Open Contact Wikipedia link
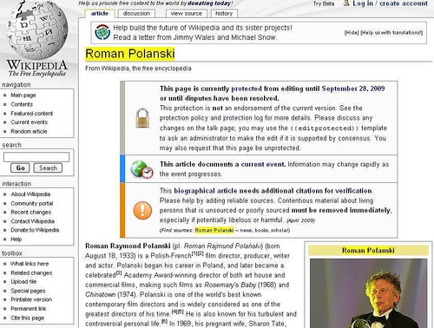The image size is (434, 328). (33, 221)
